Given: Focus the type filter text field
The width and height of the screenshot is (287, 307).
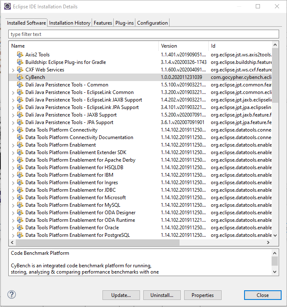Looking at the screenshot, I should coord(143,34).
